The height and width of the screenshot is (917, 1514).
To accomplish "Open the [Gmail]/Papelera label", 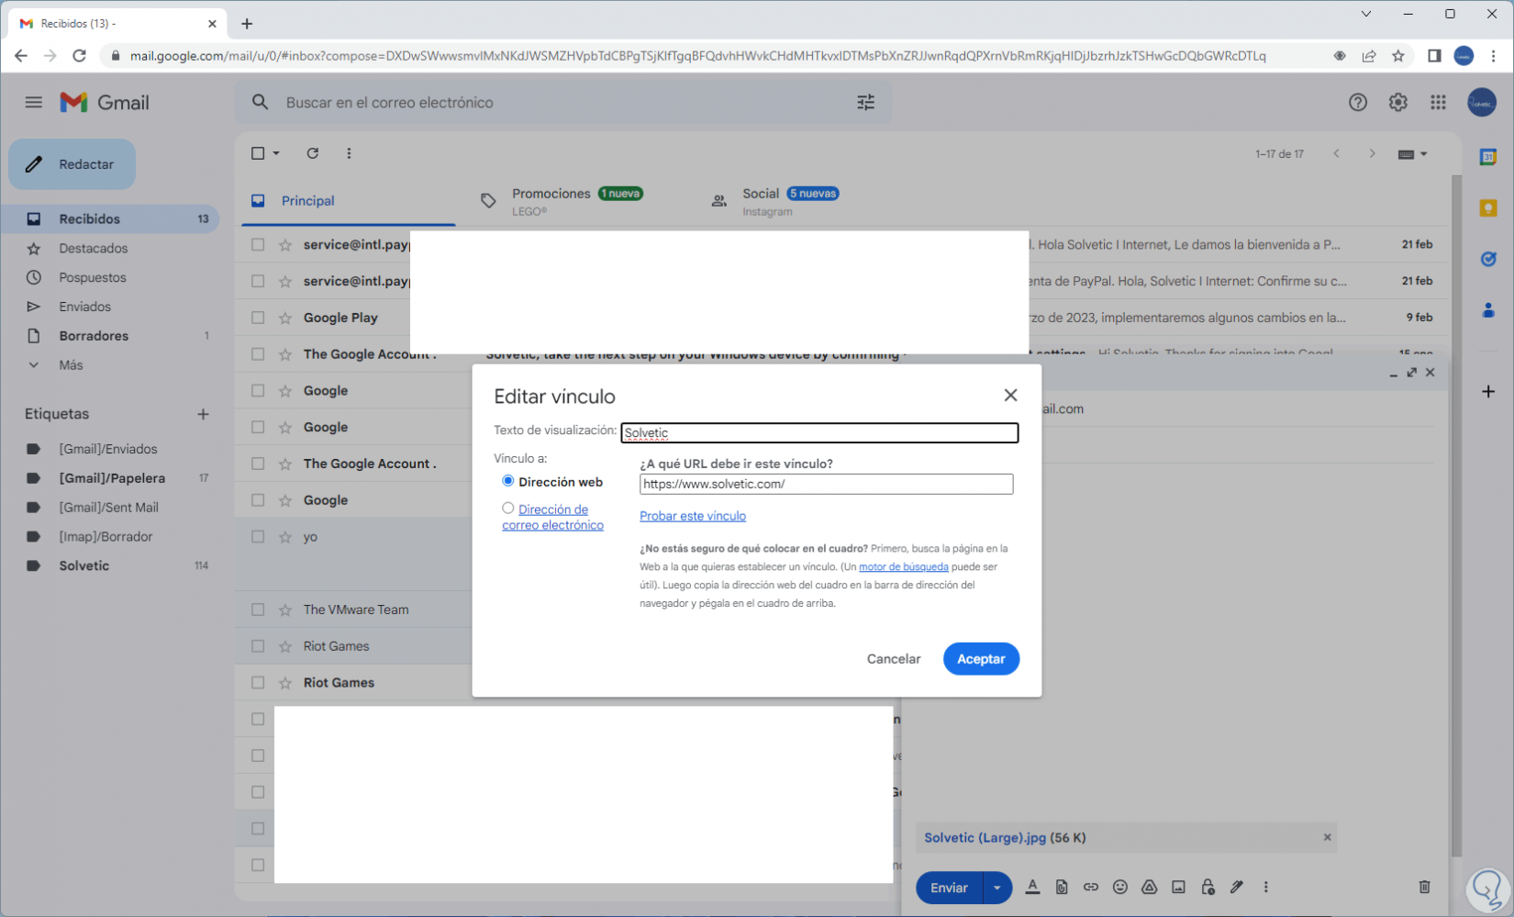I will coord(114,478).
